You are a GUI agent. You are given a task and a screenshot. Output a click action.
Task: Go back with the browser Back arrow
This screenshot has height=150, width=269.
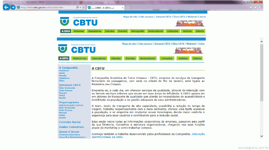tap(6, 7)
